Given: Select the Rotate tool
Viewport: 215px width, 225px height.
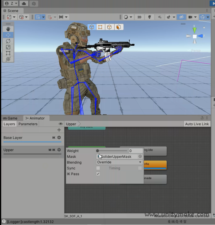Looking at the screenshot, I should (x=8, y=41).
